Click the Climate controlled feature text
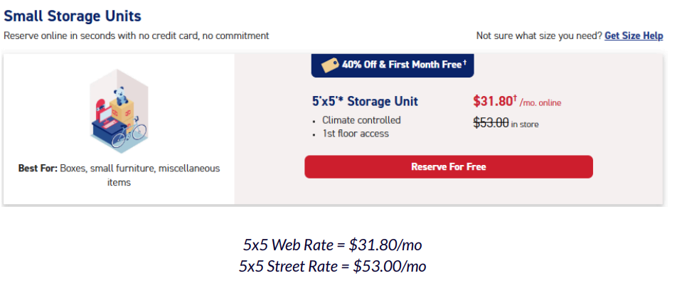 click(x=361, y=120)
